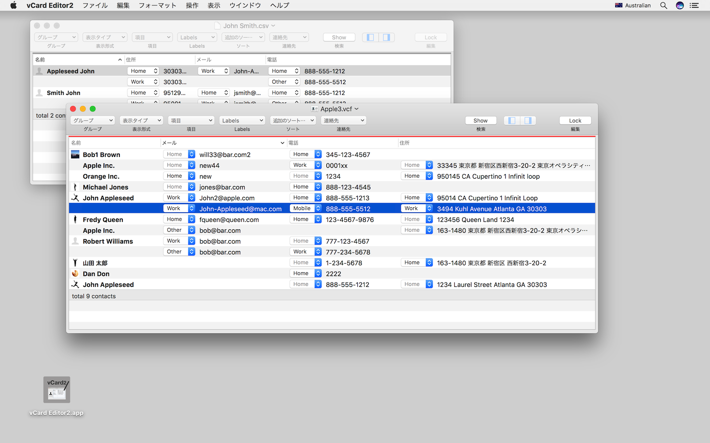
Task: Open Labels dropdown in Apple3.vcf
Action: 242,121
